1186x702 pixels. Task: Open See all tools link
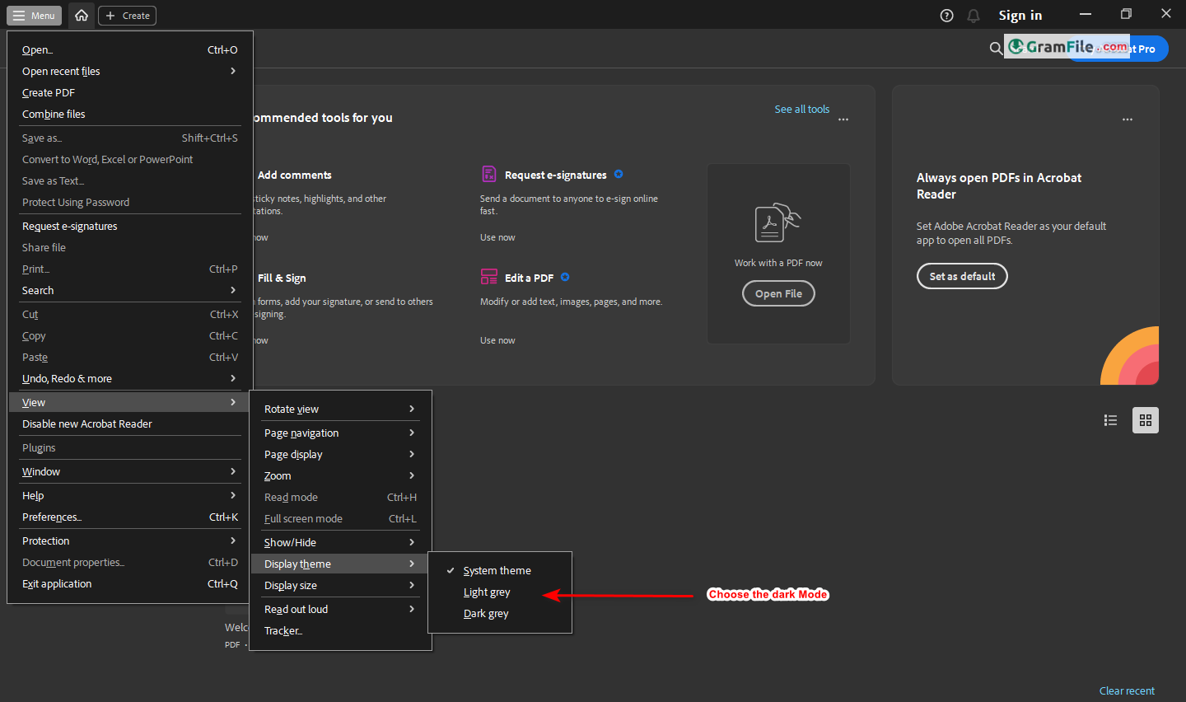pos(801,109)
